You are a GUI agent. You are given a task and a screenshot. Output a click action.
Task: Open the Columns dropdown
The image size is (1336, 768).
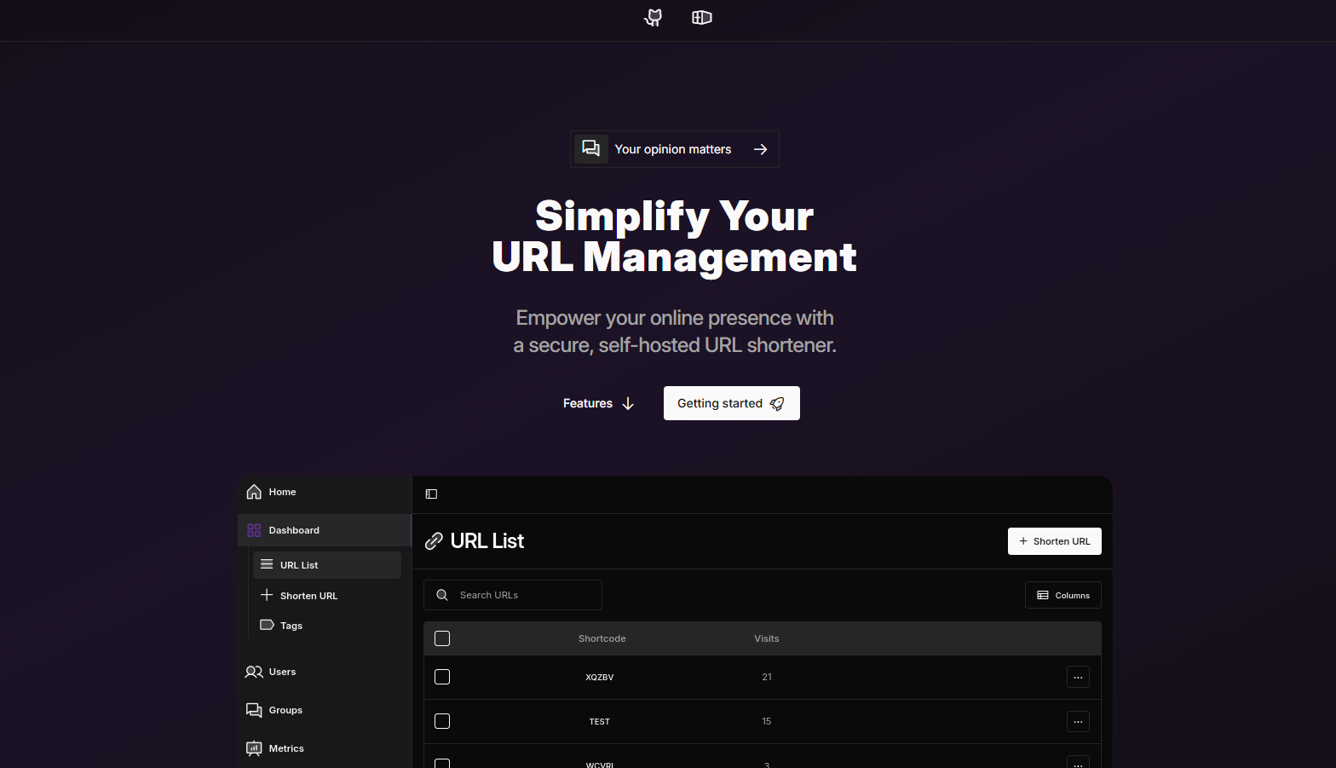click(1063, 595)
